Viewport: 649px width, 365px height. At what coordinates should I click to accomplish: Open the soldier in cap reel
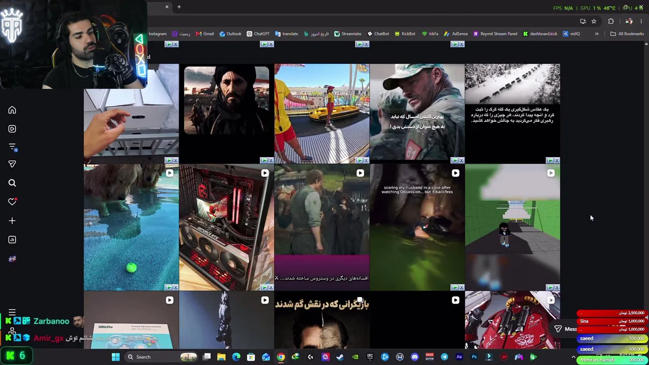coord(417,113)
